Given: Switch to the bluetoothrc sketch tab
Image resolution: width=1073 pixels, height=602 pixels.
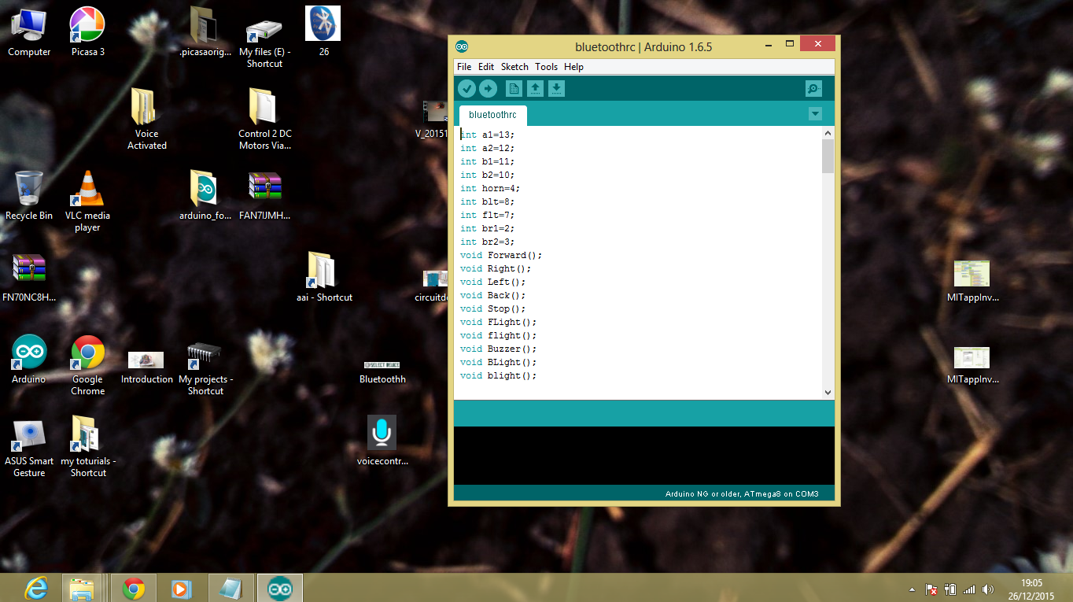Looking at the screenshot, I should pos(492,115).
